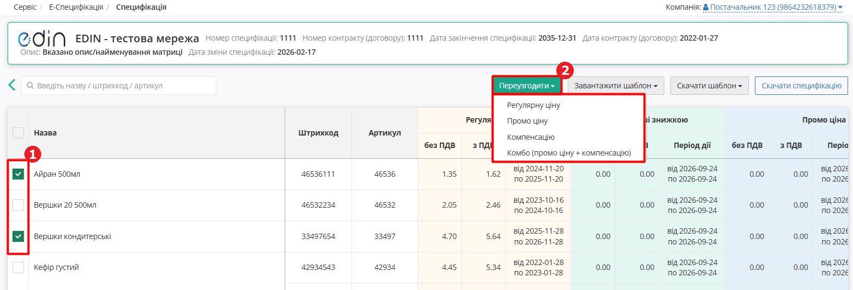The width and height of the screenshot is (853, 290).
Task: Expand the Скачати шаблон dropdown
Action: tap(709, 86)
